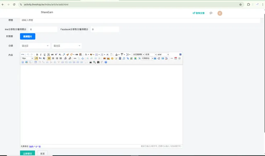Click the 選擇圖片 cover image button

pos(28,36)
